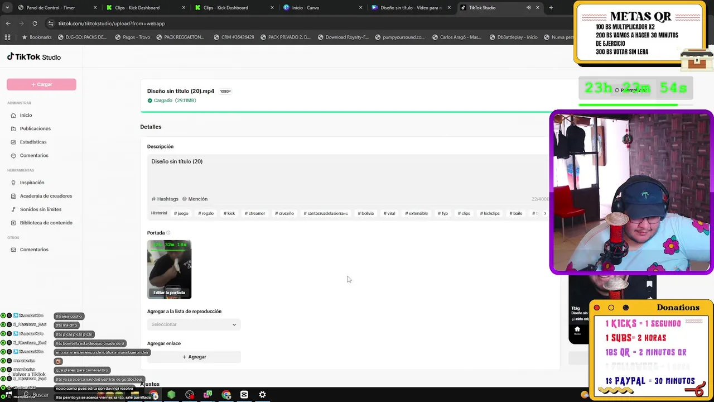Add the #fyp hashtag suggestion
714x402 pixels.
(x=443, y=213)
